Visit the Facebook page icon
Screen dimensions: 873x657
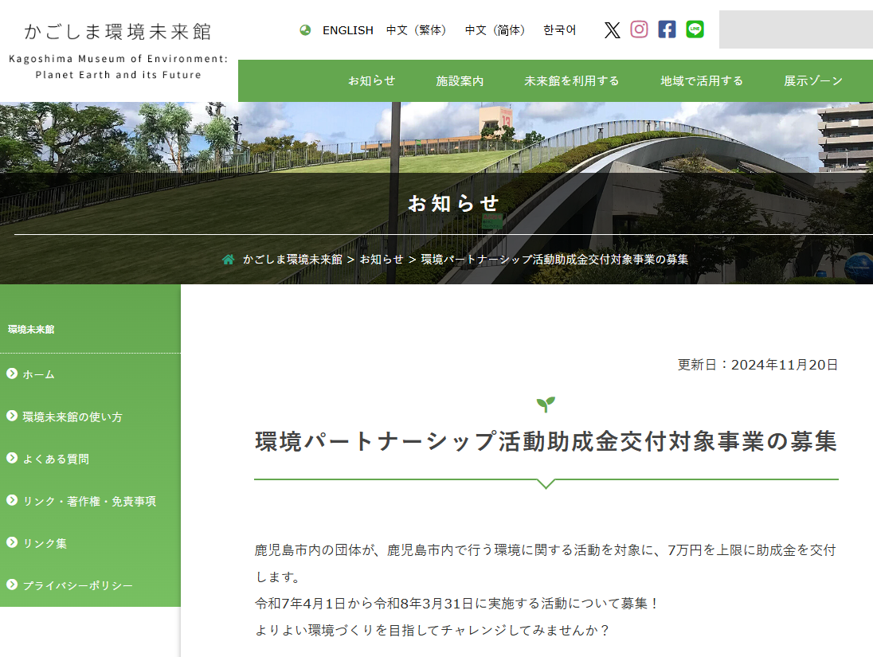[x=666, y=29]
